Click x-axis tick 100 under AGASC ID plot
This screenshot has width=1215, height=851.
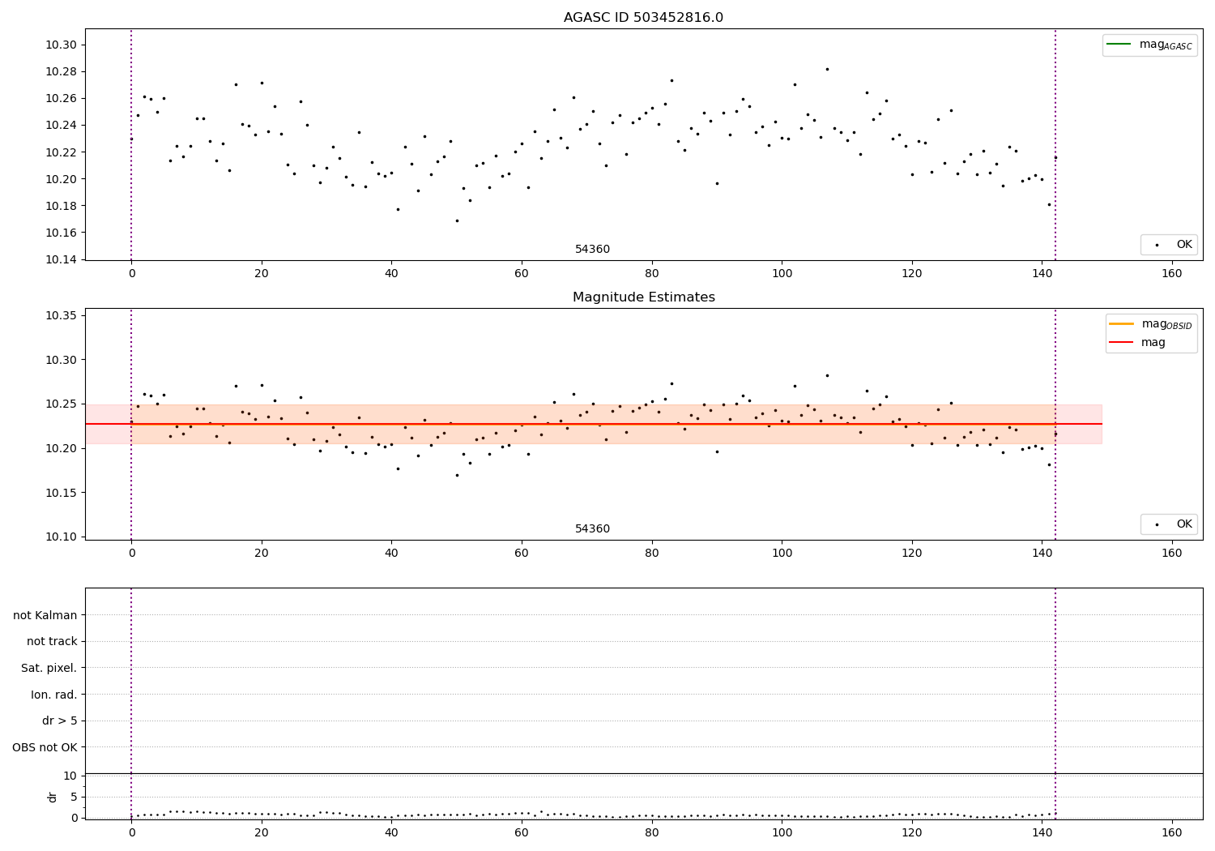tap(782, 274)
